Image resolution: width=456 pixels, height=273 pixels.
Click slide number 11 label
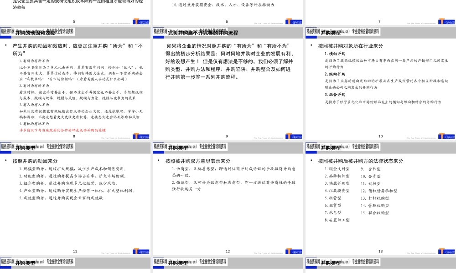[75, 252]
